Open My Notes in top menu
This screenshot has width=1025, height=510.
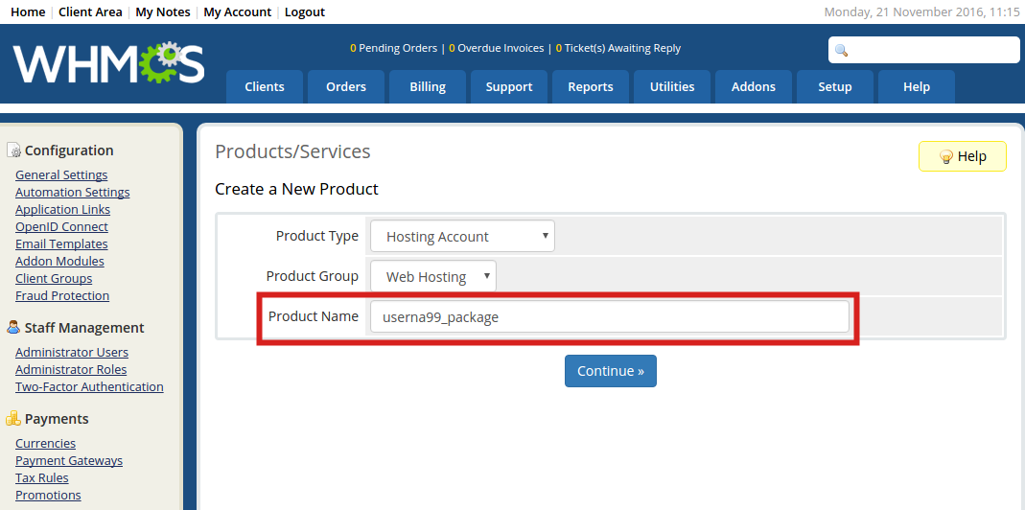(x=163, y=12)
